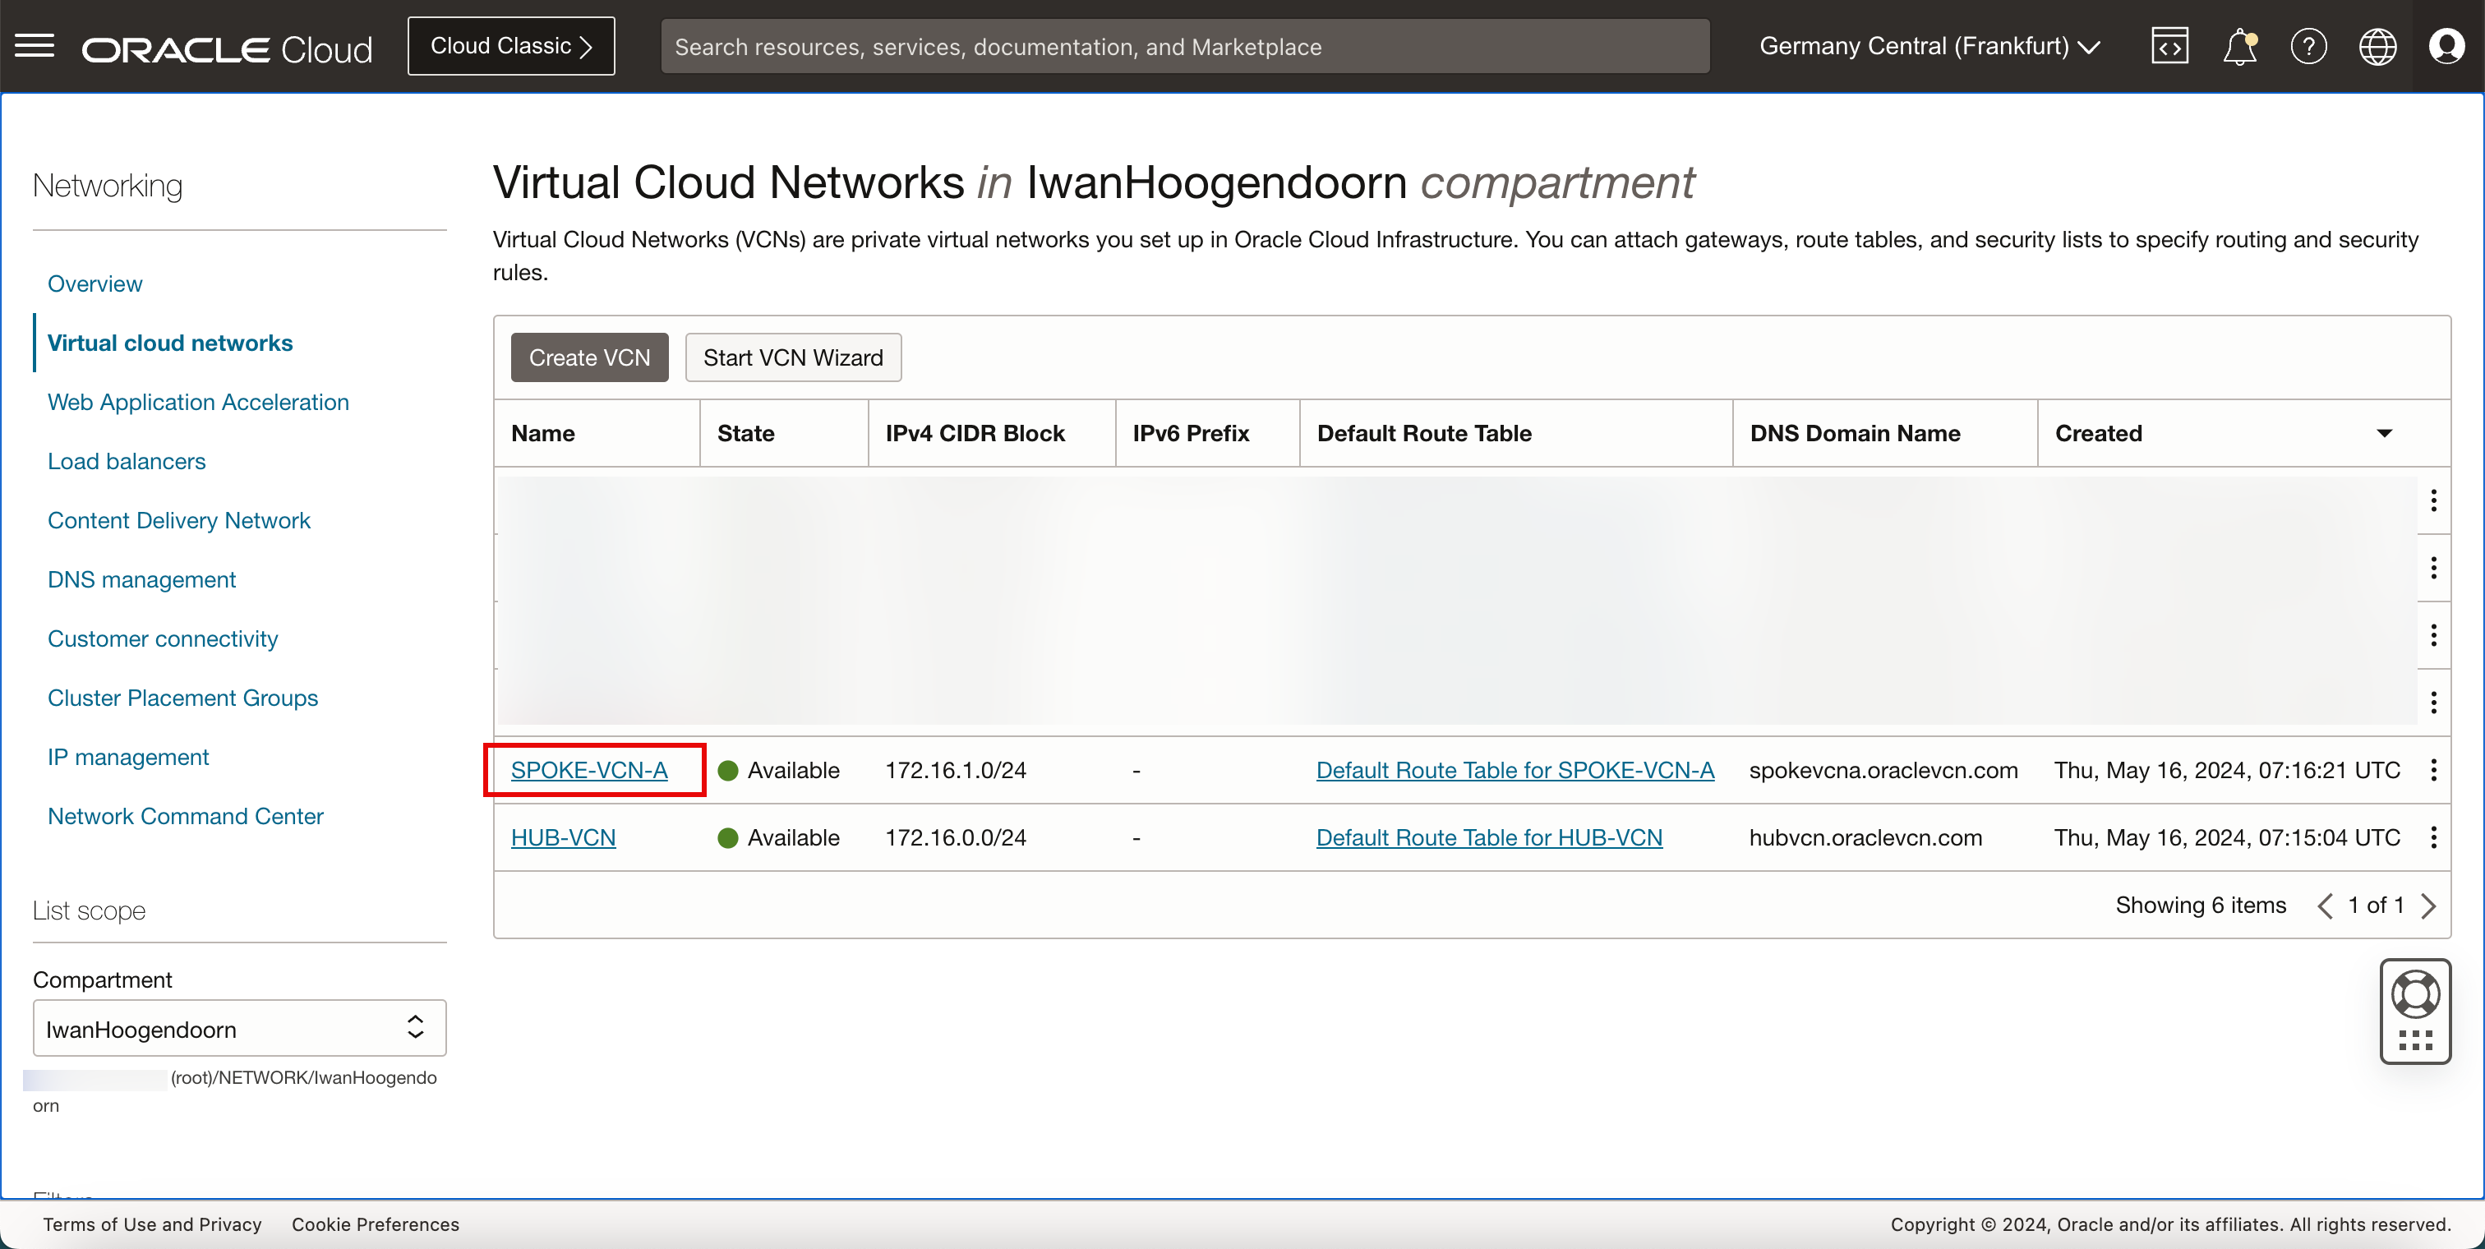2485x1249 pixels.
Task: Open the help question mark menu
Action: tap(2308, 46)
